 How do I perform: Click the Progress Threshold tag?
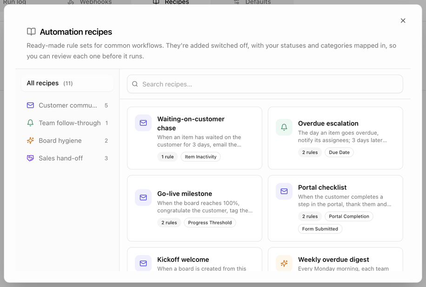pyautogui.click(x=210, y=223)
